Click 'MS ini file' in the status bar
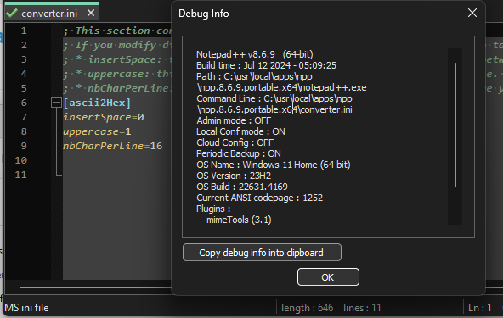 (x=26, y=308)
